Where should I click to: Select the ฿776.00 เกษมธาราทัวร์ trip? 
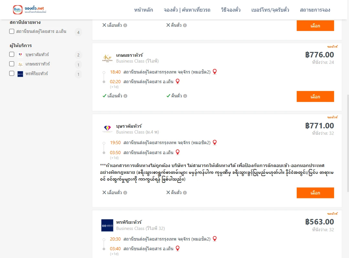click(315, 96)
